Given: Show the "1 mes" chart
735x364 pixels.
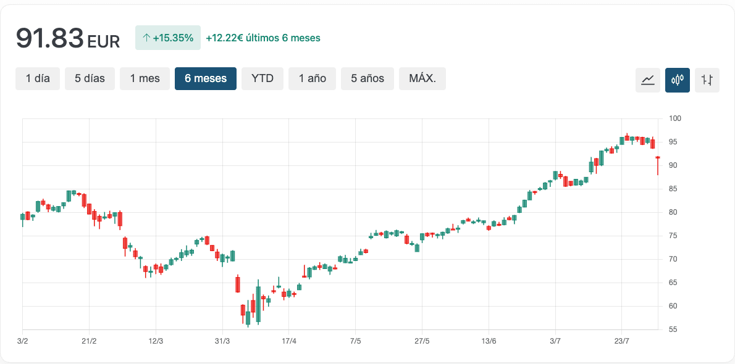Looking at the screenshot, I should (x=145, y=78).
